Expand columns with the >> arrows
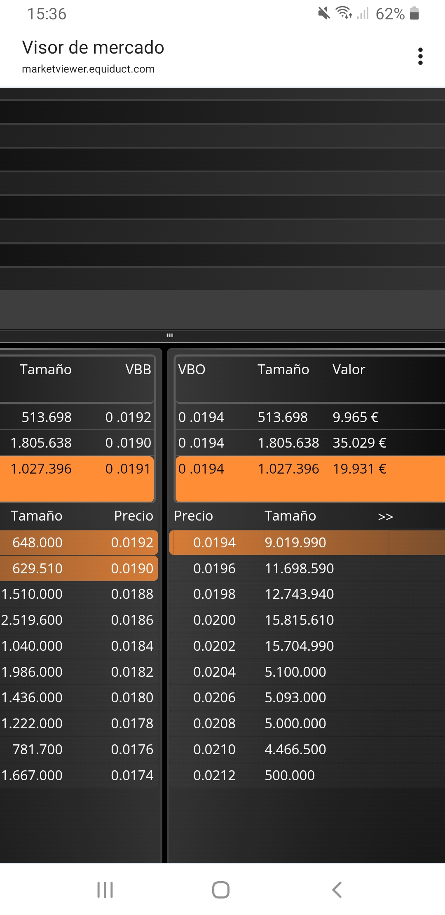 385,516
